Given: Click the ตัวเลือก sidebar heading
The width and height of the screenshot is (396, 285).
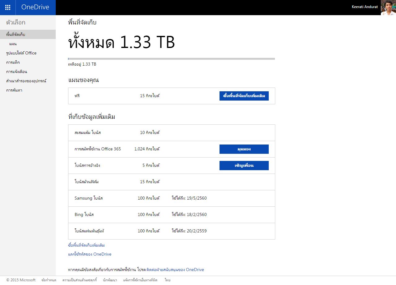Looking at the screenshot, I should click(x=16, y=23).
